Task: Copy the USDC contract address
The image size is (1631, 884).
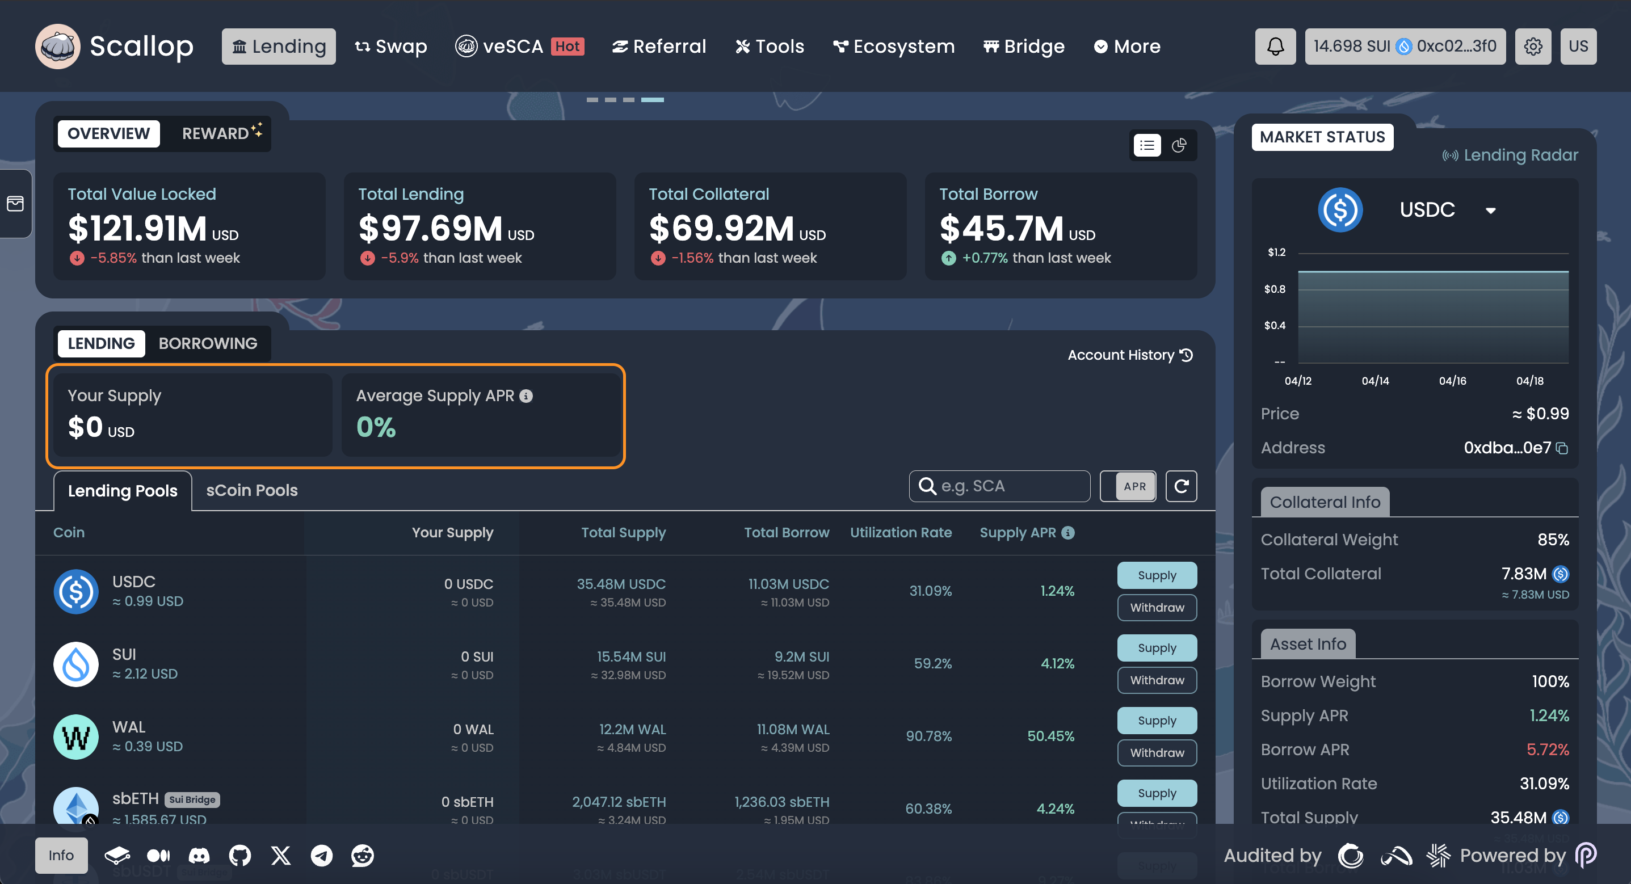Action: tap(1563, 448)
